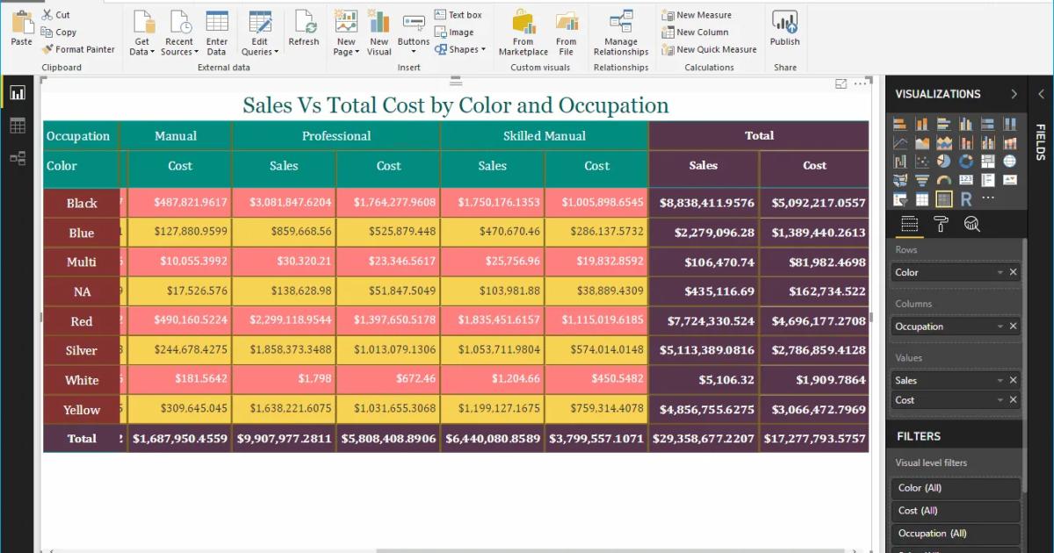Open the Relationships view from left sidebar
Viewport: 1054px width, 553px height.
18,161
